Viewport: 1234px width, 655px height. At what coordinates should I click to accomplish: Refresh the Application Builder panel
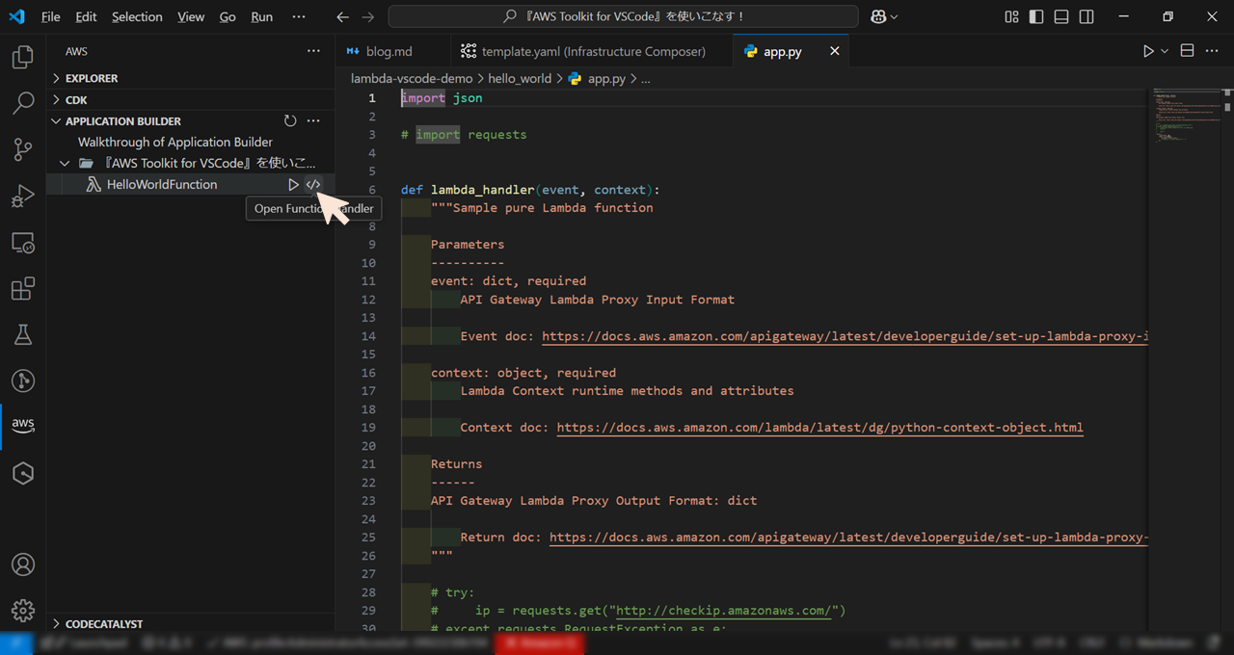tap(290, 120)
